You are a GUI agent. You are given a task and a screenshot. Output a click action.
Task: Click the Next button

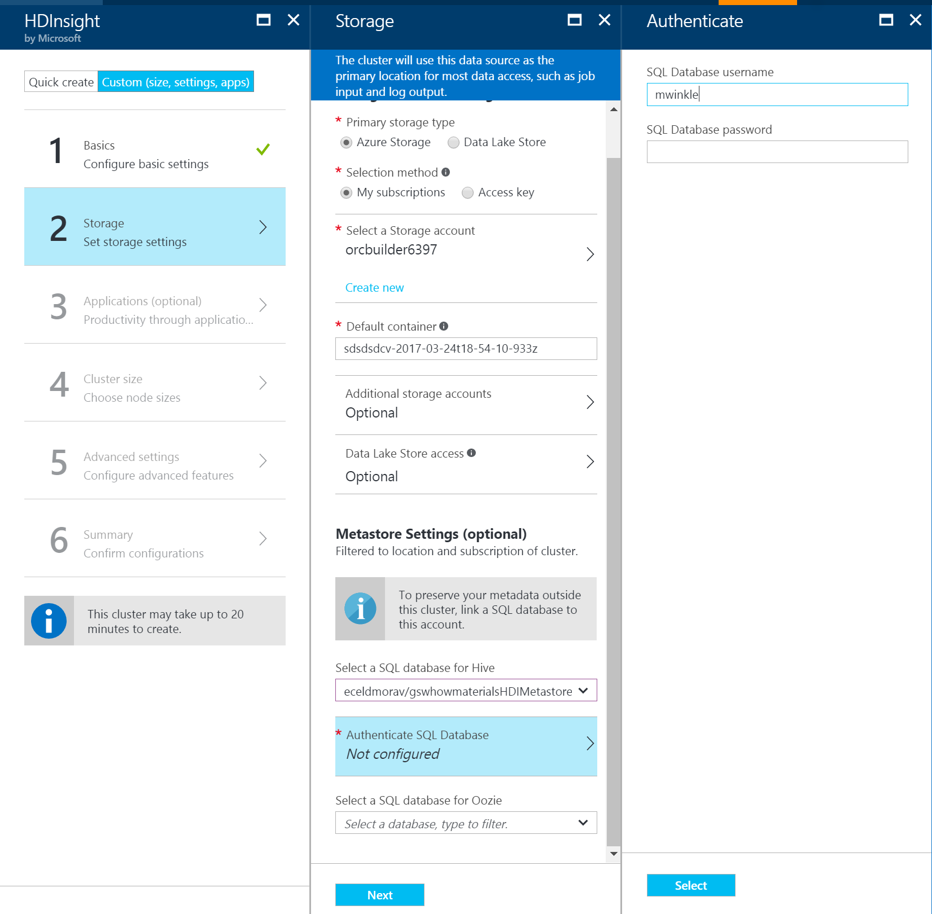click(x=379, y=895)
